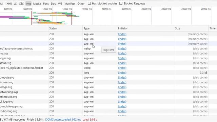Open (index) initiator for orage.svg row
This screenshot has height=122, width=217.
[122, 87]
